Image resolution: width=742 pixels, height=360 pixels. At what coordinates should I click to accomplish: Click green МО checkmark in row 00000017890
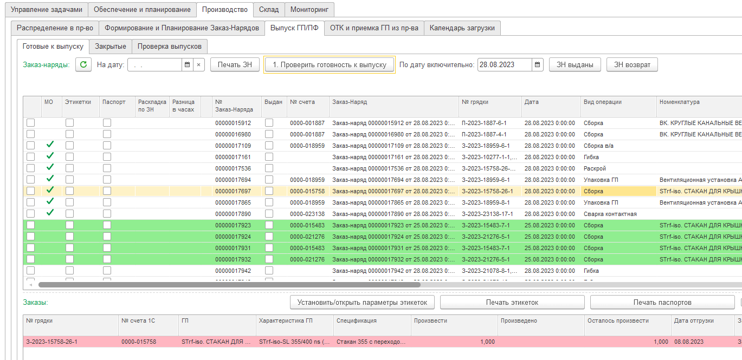point(50,213)
